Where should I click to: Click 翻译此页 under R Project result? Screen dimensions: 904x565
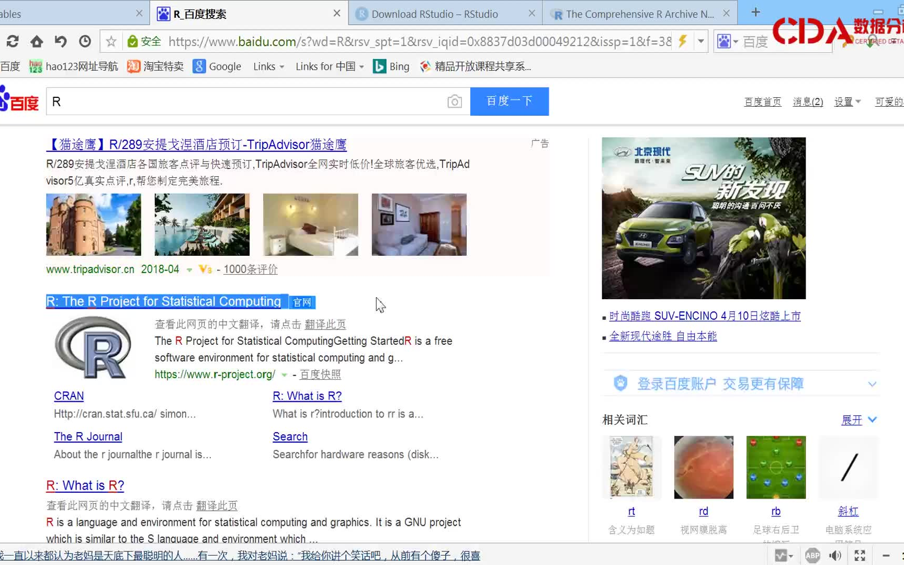click(325, 324)
